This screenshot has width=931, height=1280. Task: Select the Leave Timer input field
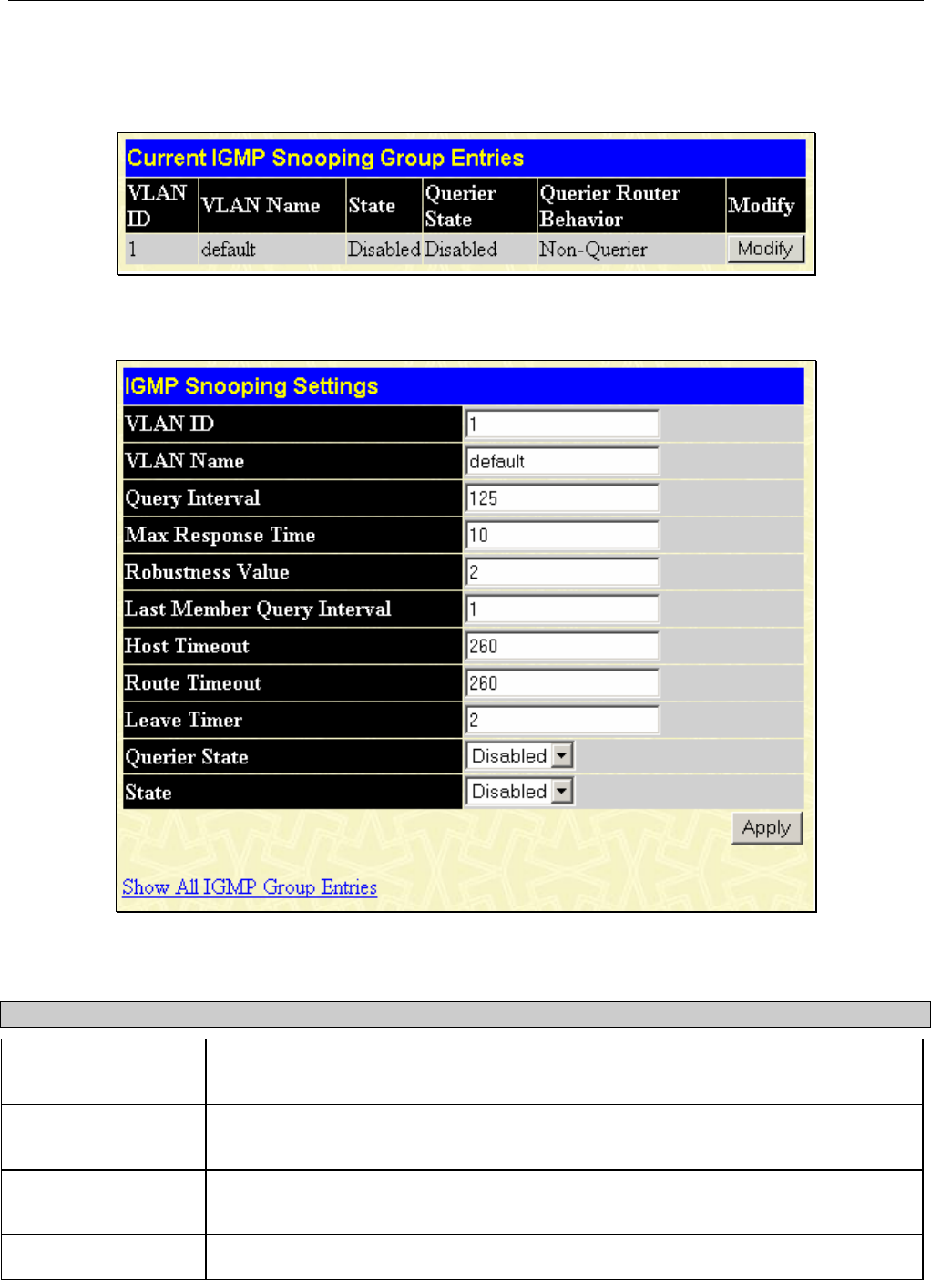tap(562, 720)
